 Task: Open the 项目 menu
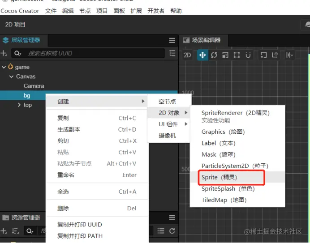click(x=102, y=11)
